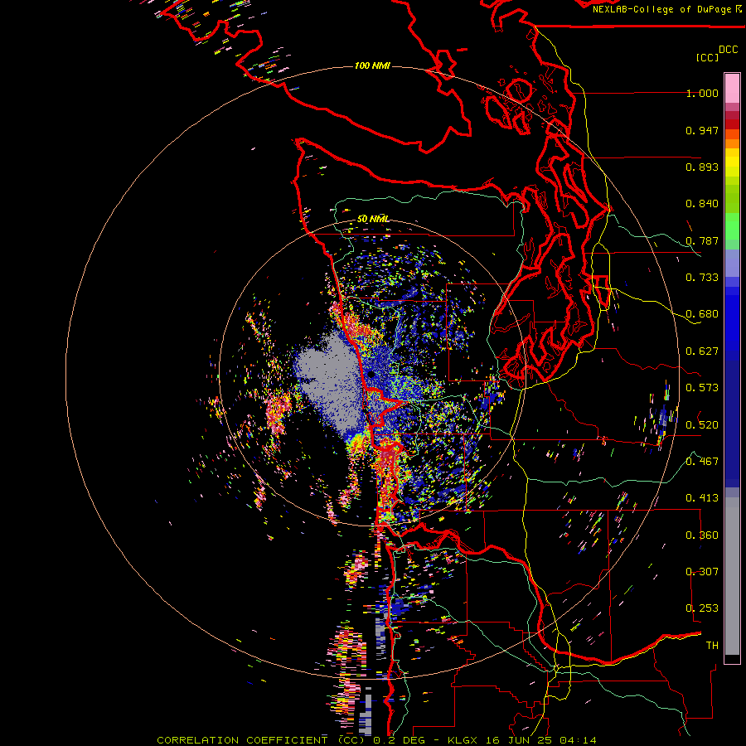Click the 04:14 time stamp
Image resolution: width=746 pixels, height=746 pixels.
click(578, 740)
